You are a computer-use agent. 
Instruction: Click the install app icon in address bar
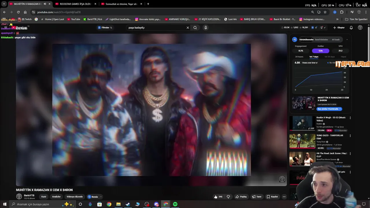click(x=319, y=12)
